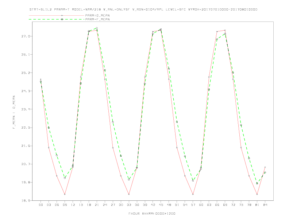
Task: Click the green dashed F_MEAN legend line sample
Action: [x=57, y=19]
